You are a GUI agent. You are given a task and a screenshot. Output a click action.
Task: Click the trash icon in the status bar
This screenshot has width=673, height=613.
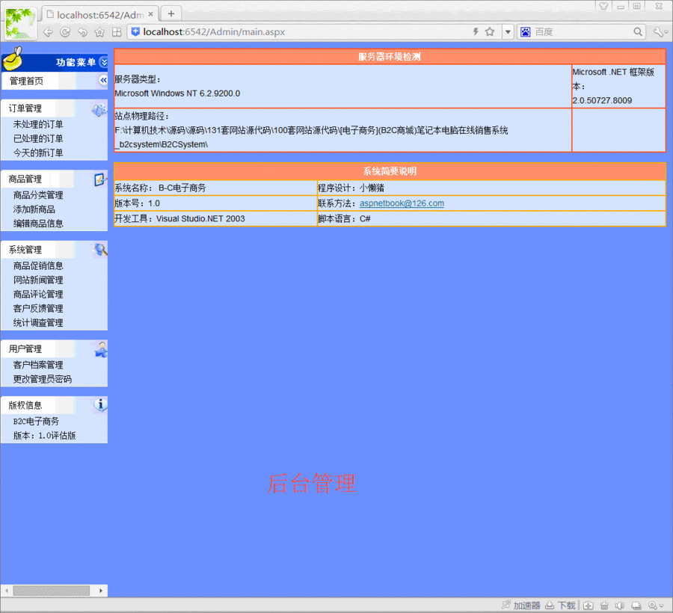tap(603, 605)
